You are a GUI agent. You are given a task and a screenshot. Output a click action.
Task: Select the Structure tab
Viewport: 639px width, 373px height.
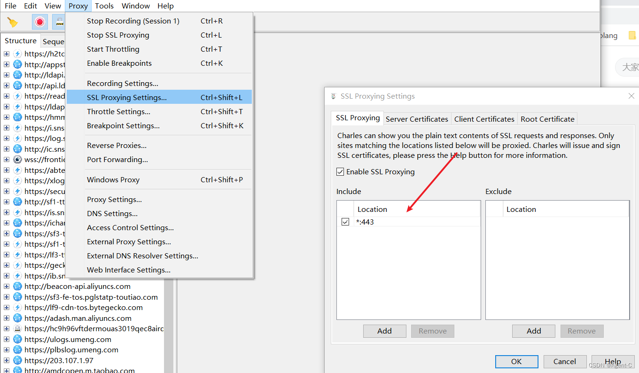pos(21,40)
